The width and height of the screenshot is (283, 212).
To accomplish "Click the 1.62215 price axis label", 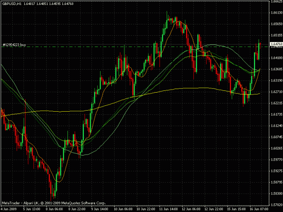I will (x=277, y=103).
